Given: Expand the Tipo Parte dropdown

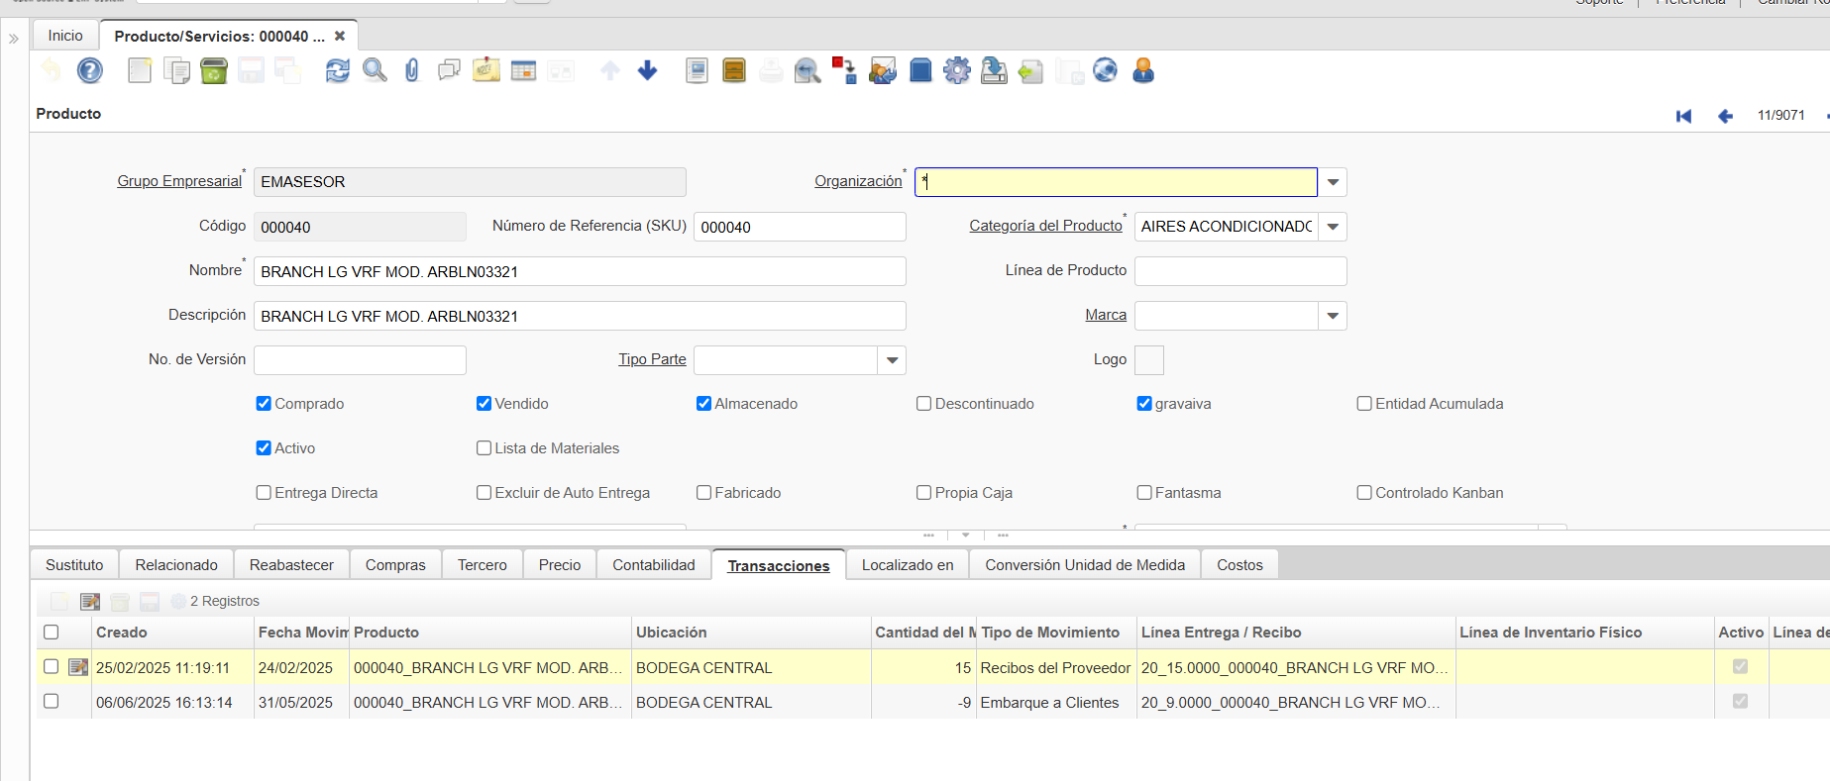Looking at the screenshot, I should (x=892, y=360).
